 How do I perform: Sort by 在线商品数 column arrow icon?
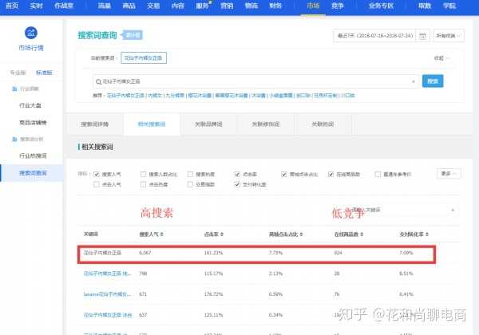[x=360, y=235]
